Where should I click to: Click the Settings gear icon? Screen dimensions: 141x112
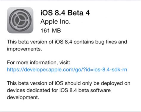[x=20, y=20]
